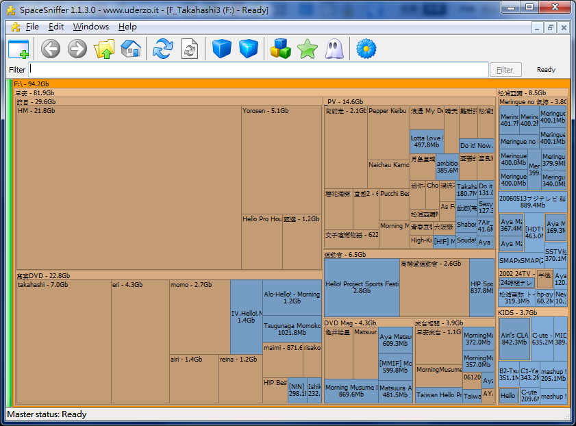Focus the Filter text input field
The height and width of the screenshot is (426, 576).
point(259,69)
